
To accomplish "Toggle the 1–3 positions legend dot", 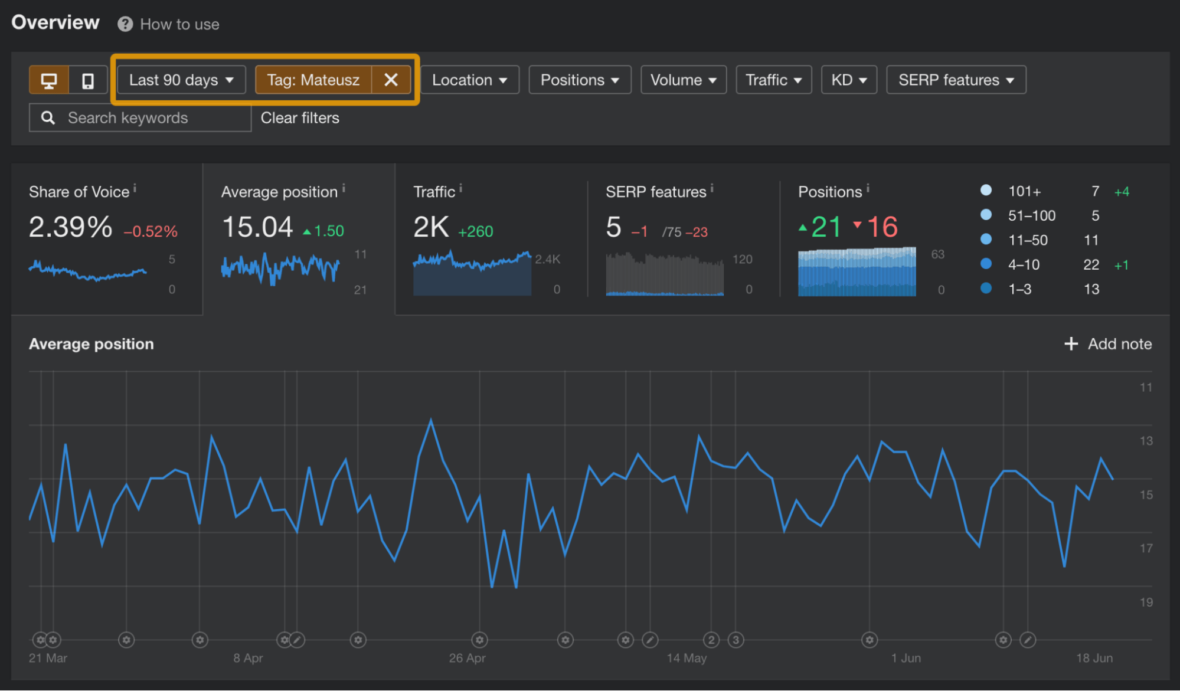I will point(986,289).
